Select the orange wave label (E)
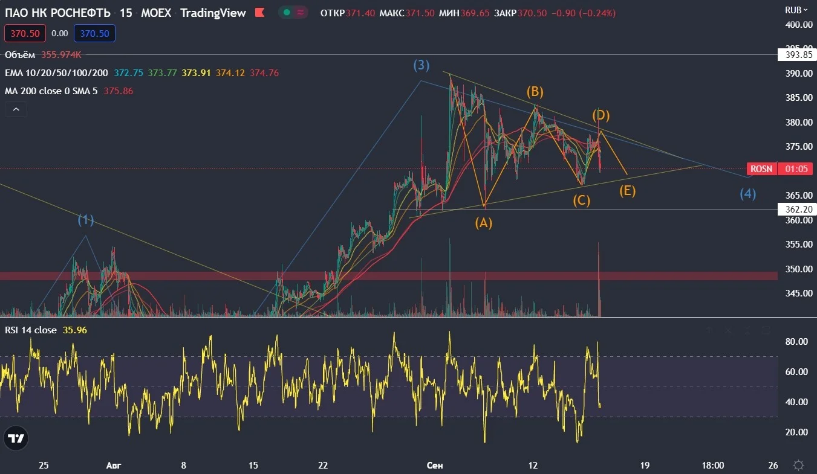The width and height of the screenshot is (817, 474). [x=628, y=191]
